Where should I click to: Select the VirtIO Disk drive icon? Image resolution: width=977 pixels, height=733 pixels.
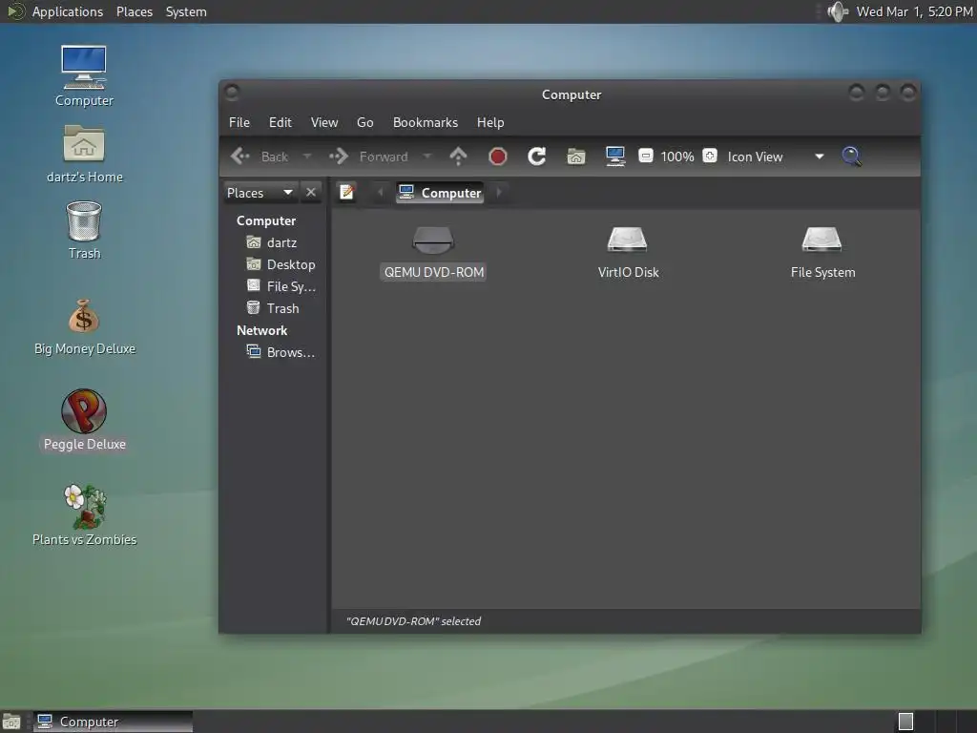pyautogui.click(x=628, y=240)
